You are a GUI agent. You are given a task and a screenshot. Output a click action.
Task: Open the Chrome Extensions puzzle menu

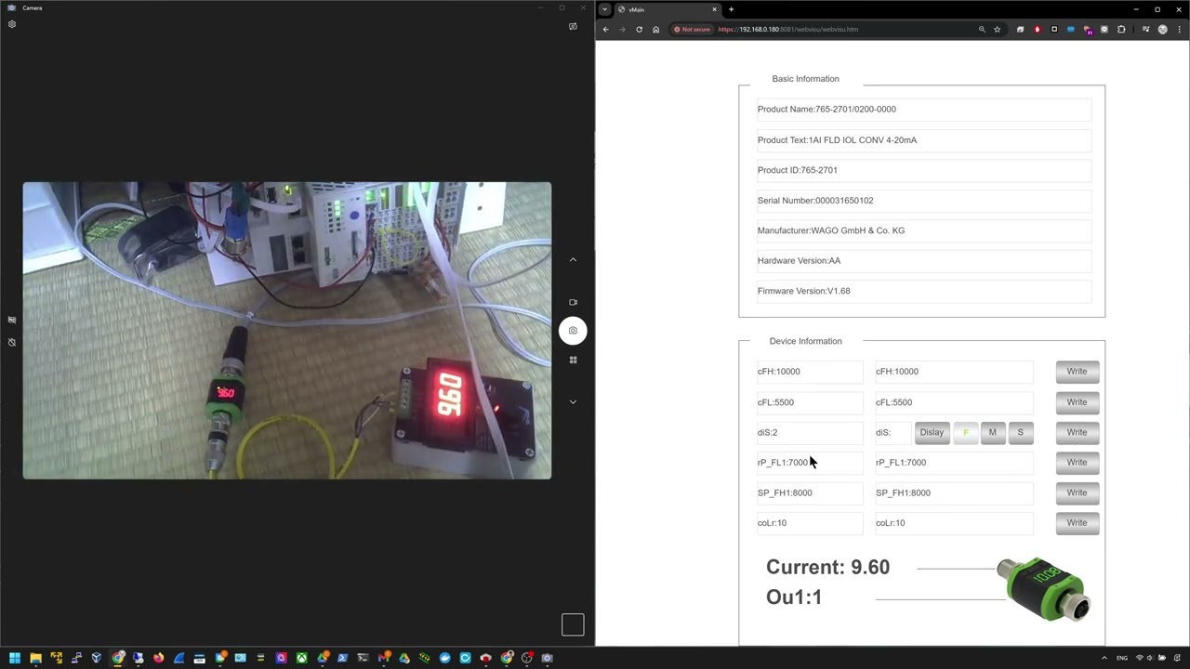pyautogui.click(x=1121, y=30)
